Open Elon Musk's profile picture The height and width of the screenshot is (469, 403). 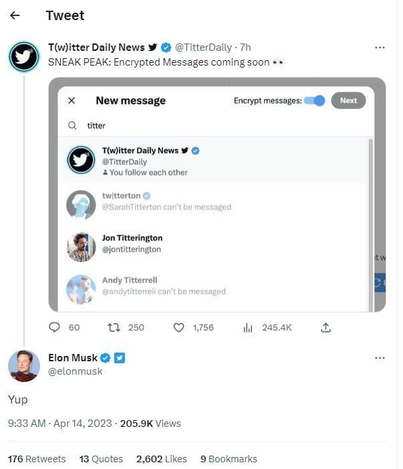(23, 365)
